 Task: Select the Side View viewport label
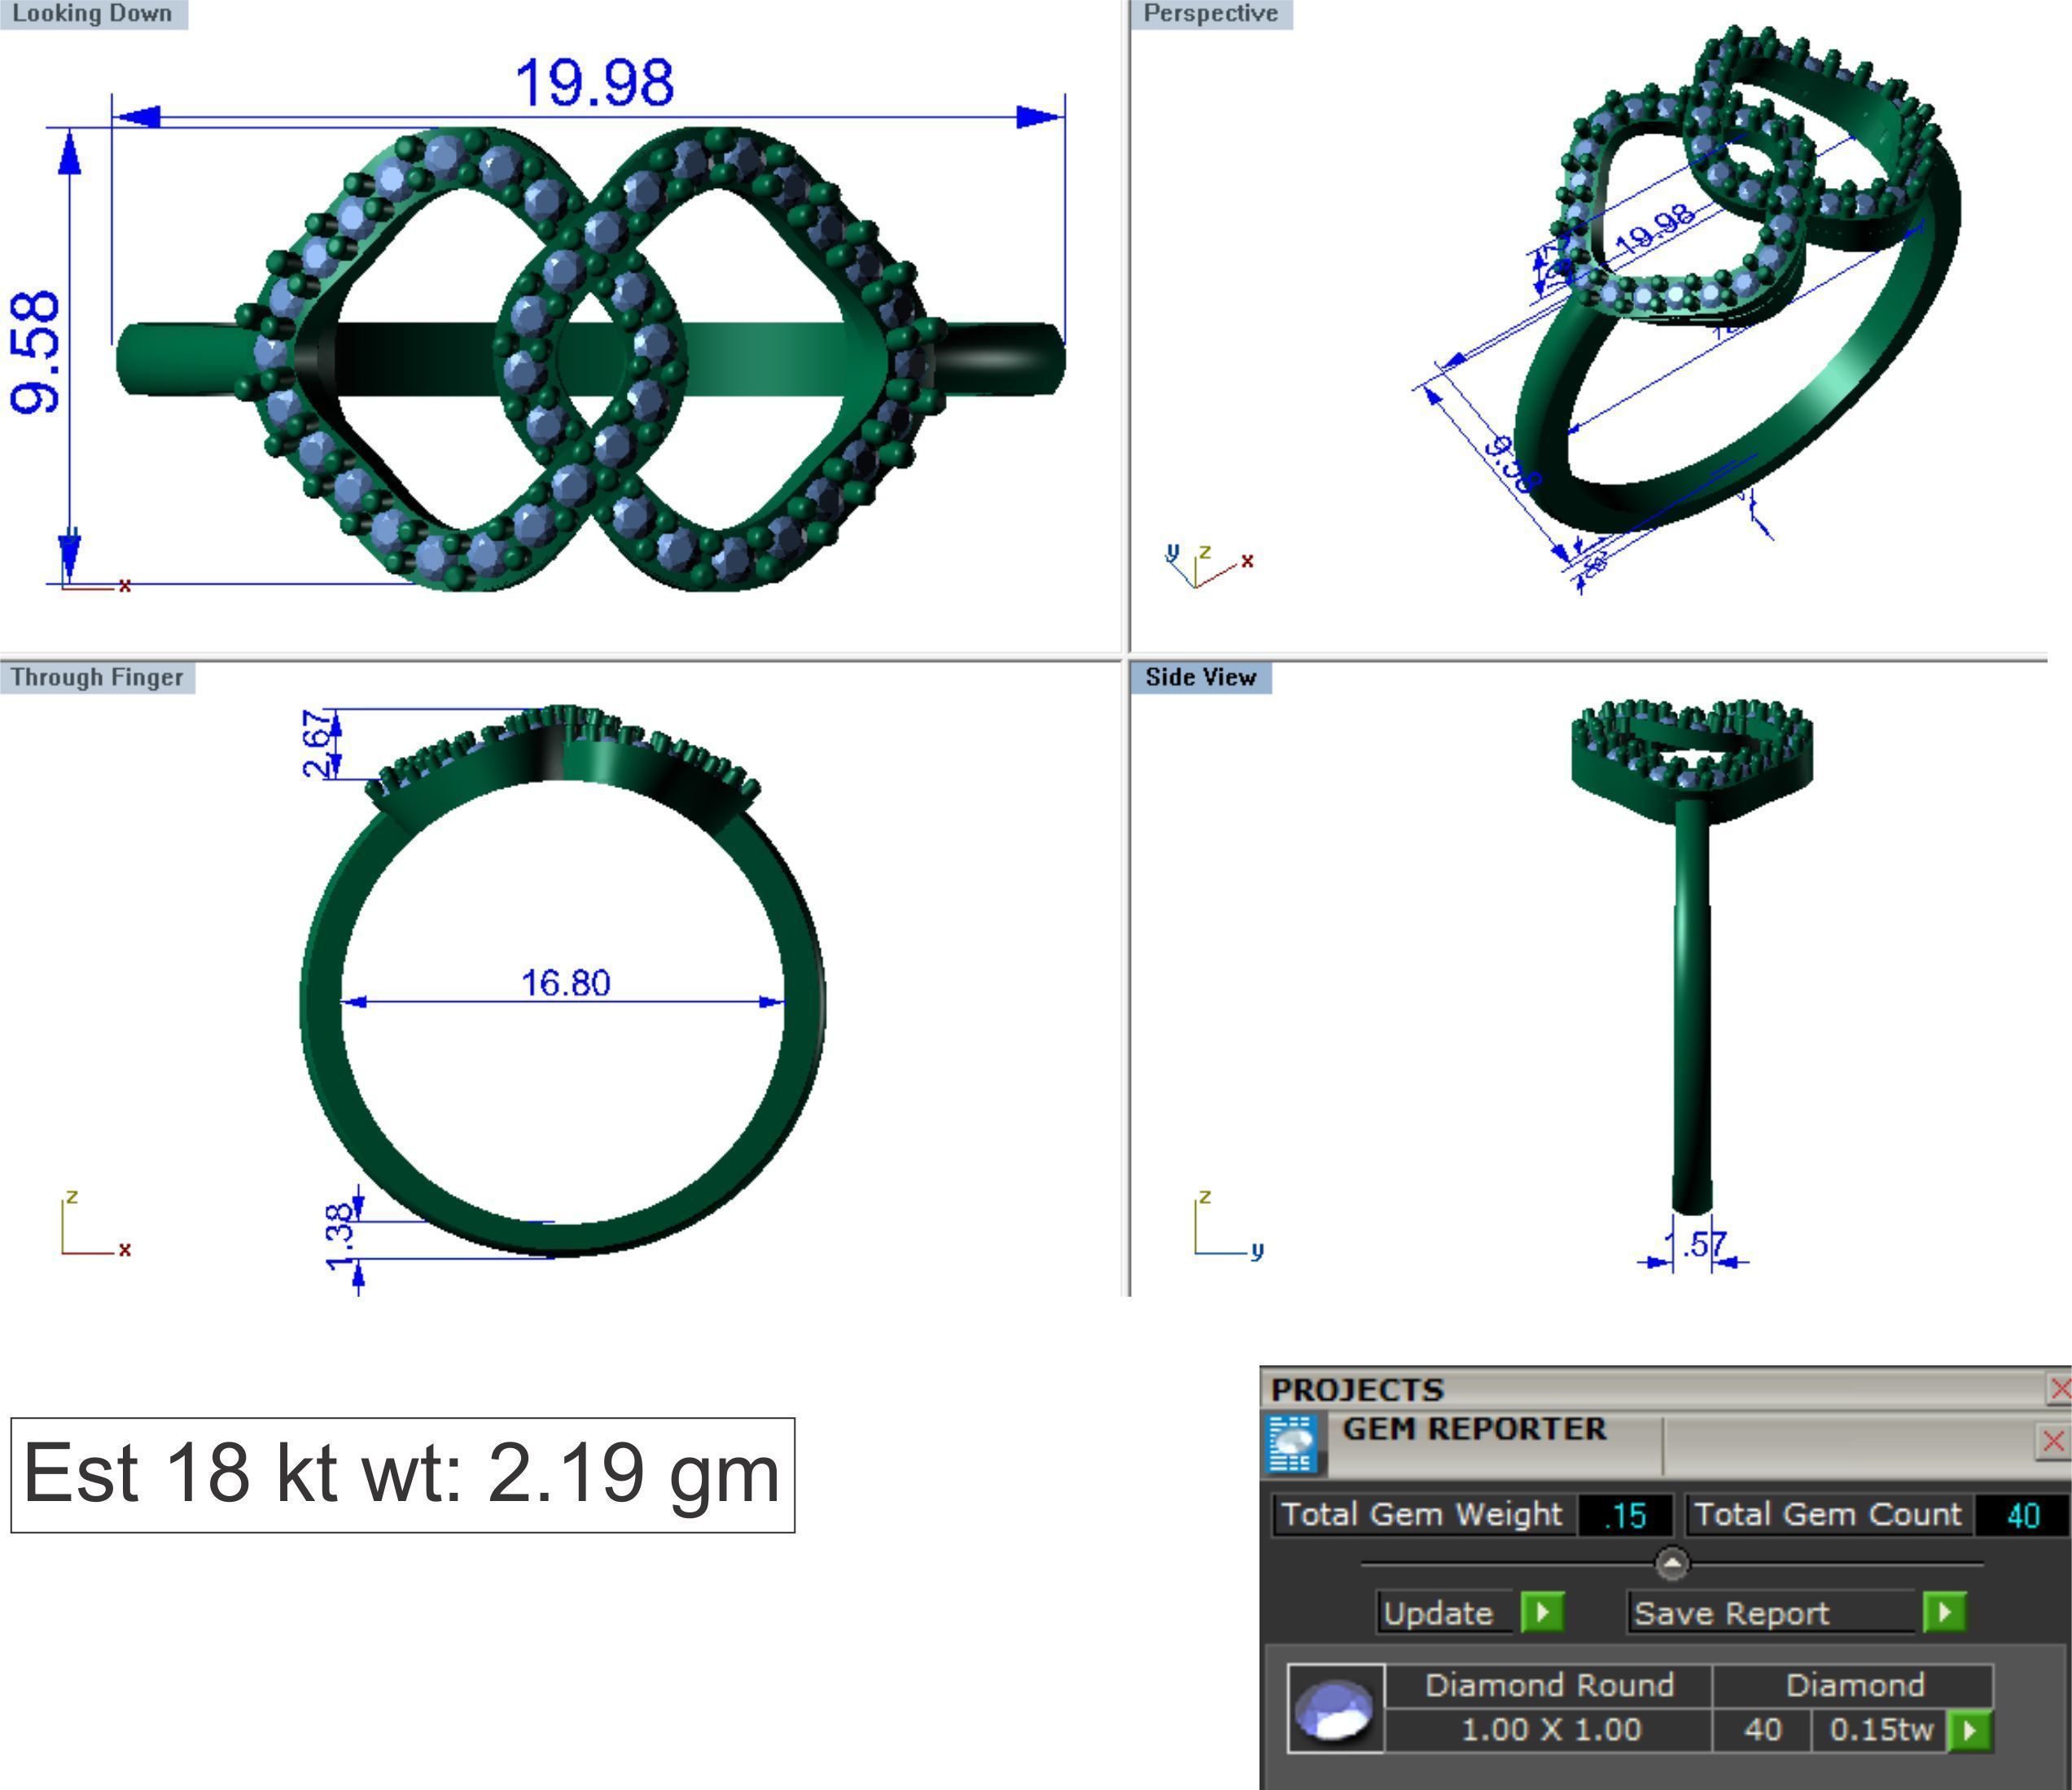tap(1201, 677)
